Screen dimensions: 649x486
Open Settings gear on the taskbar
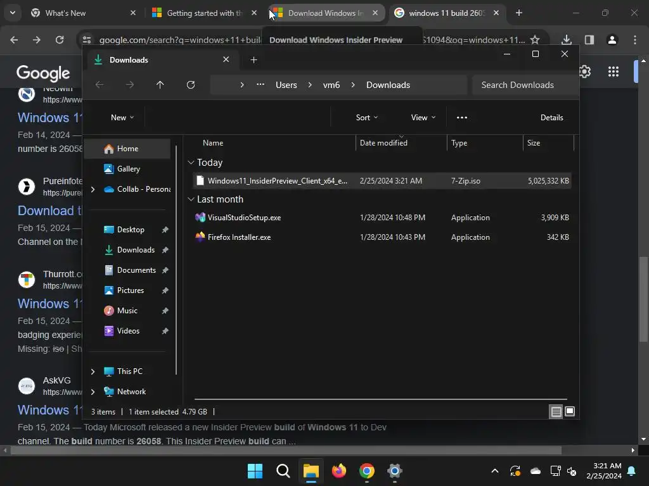point(395,471)
